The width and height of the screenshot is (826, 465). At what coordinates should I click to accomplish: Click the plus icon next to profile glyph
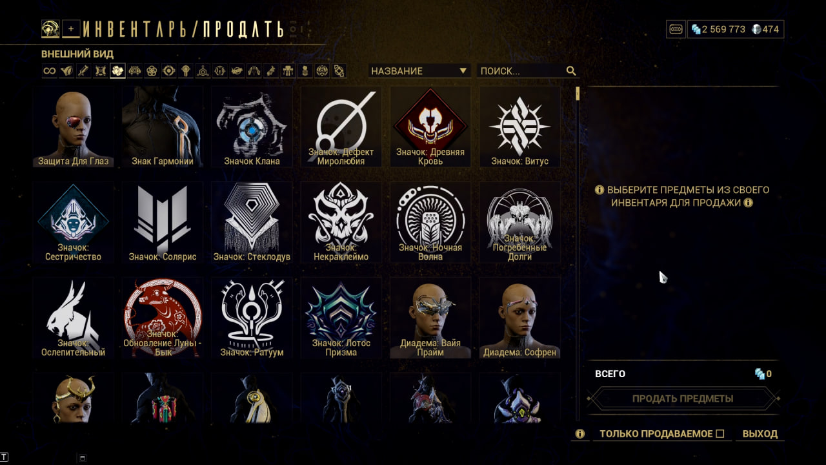point(72,28)
